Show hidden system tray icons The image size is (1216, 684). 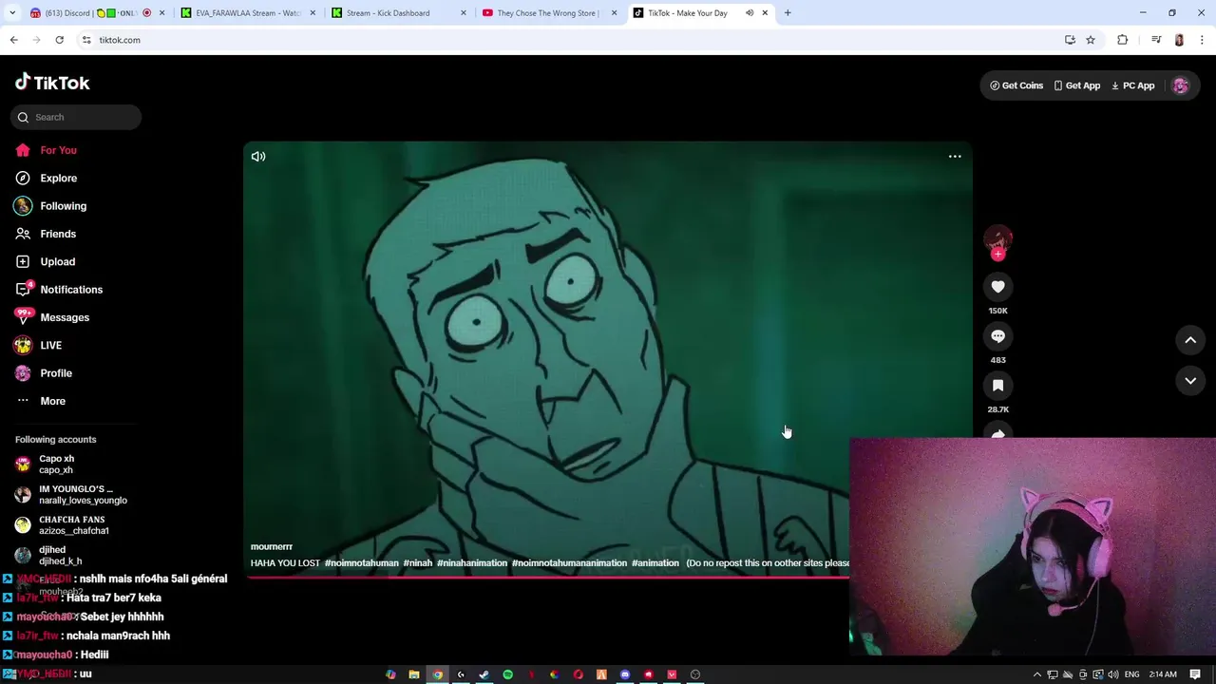[1037, 674]
